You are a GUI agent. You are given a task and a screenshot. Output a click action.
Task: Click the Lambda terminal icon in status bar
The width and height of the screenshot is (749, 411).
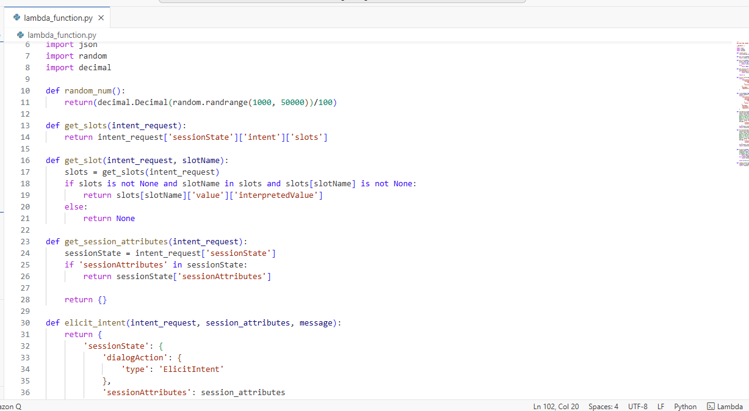(711, 406)
